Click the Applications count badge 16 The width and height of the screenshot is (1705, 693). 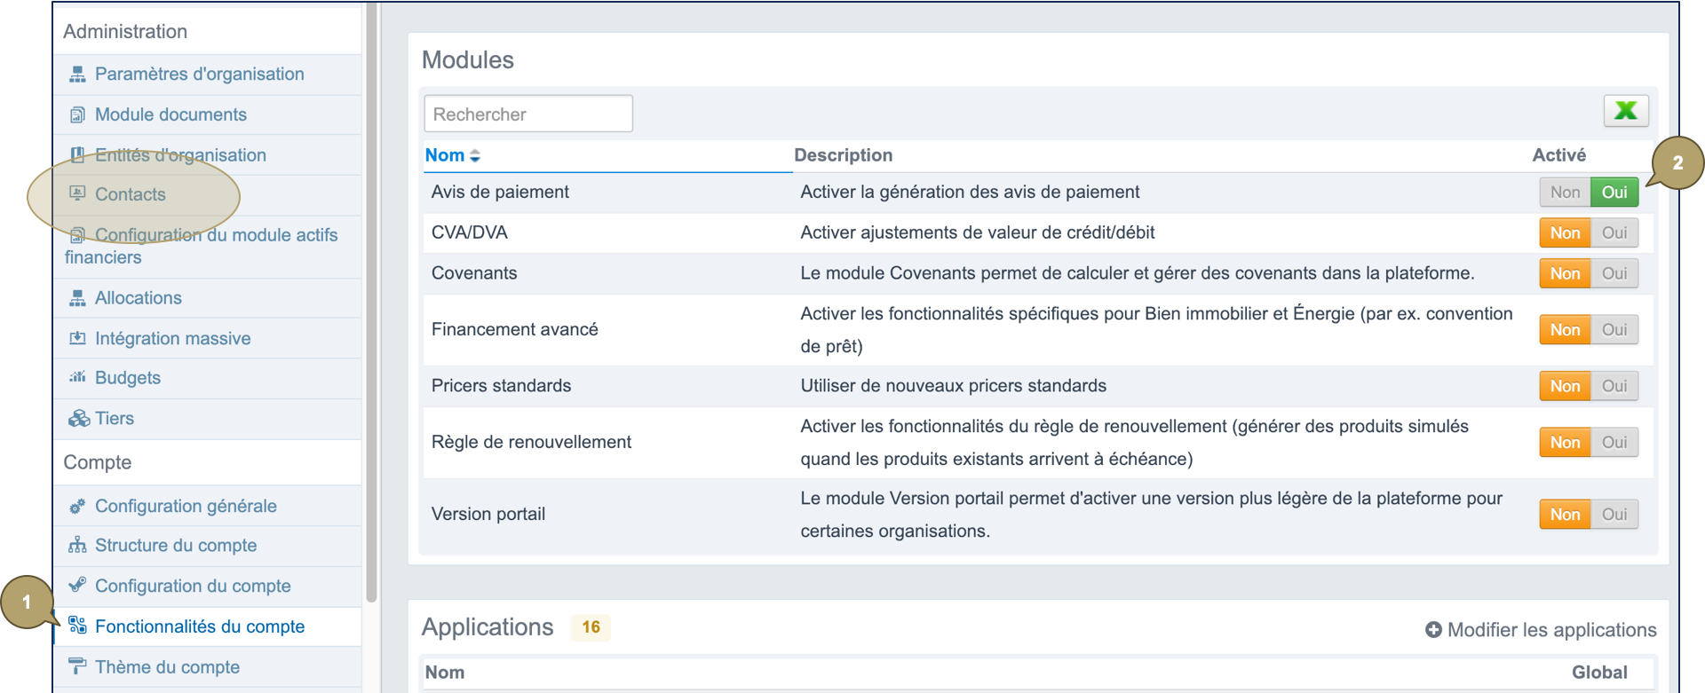coord(591,627)
